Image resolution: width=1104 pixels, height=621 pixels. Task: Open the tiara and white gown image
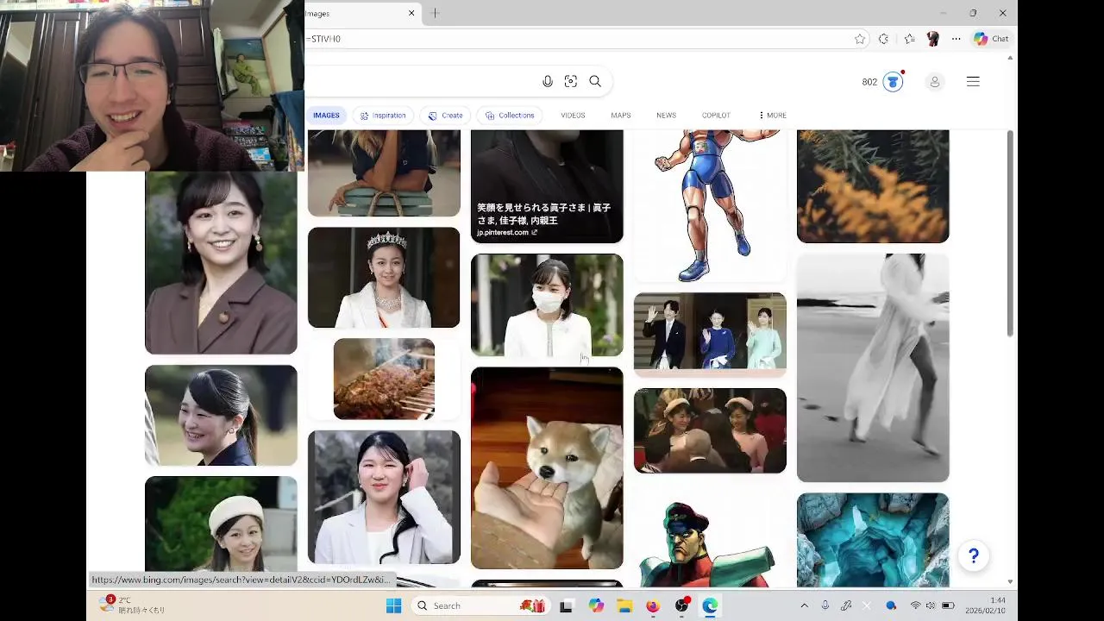[384, 278]
